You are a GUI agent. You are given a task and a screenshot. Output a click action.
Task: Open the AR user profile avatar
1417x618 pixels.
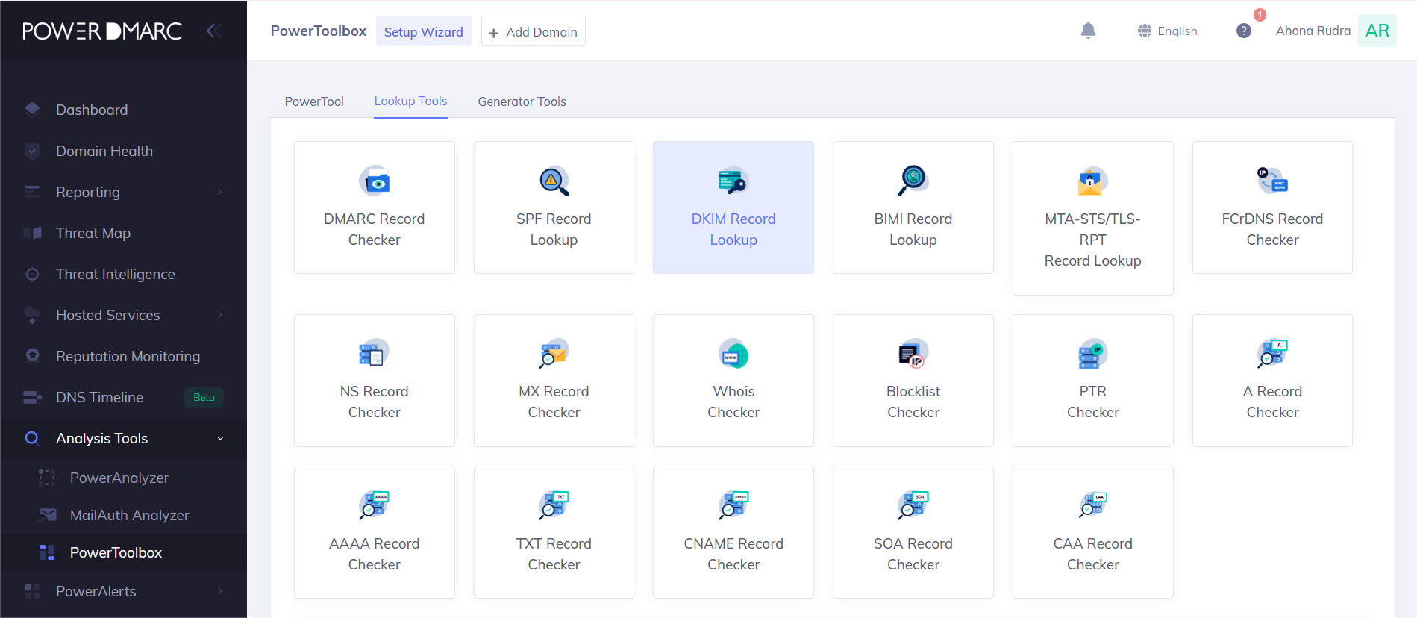coord(1377,31)
